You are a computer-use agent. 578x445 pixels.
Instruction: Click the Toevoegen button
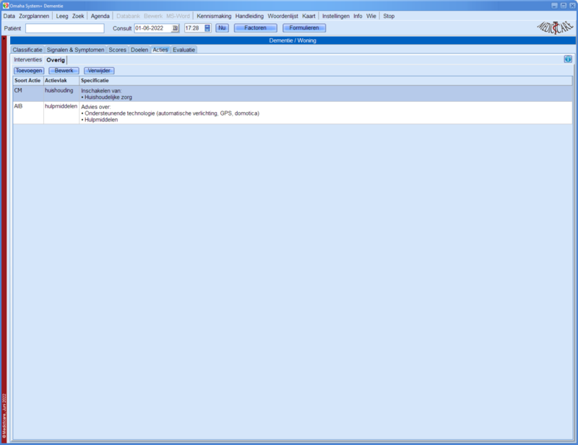click(29, 71)
